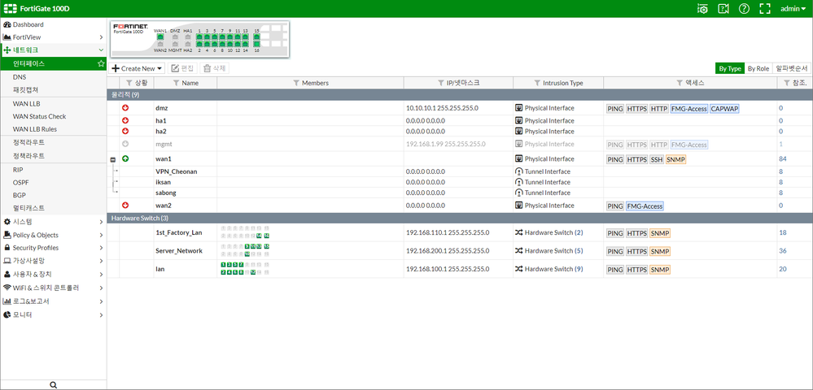813x390 pixels.
Task: Filter the IP/넷마스크 column
Action: [442, 83]
